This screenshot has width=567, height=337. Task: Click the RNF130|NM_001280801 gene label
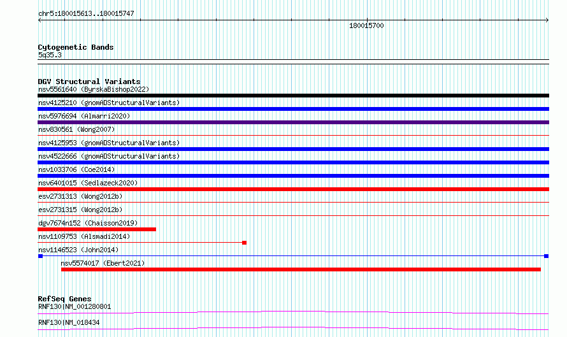[75, 306]
